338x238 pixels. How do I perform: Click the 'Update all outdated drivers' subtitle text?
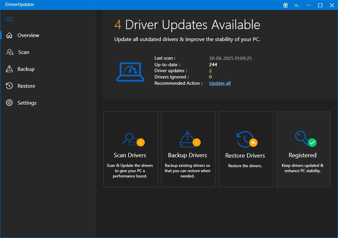pos(187,39)
